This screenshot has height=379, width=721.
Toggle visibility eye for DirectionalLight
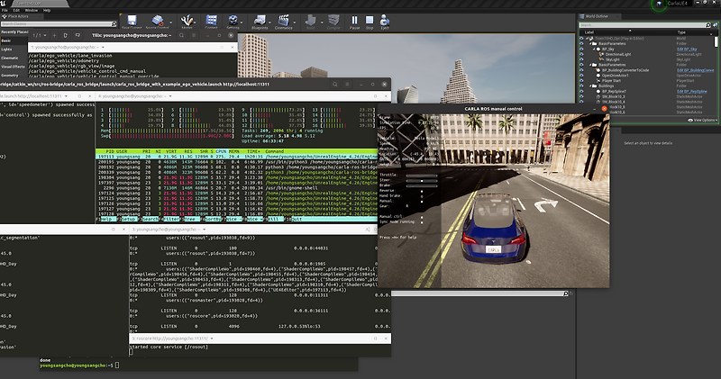[581, 54]
